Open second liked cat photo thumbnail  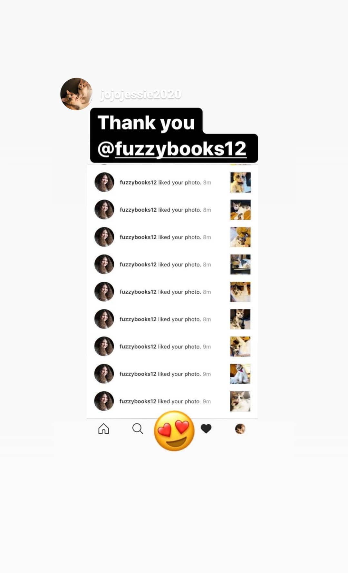(x=240, y=210)
